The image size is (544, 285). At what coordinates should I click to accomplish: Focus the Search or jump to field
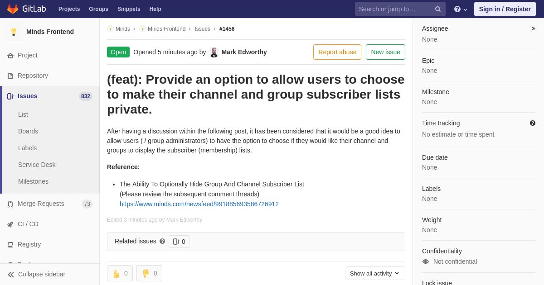(x=394, y=9)
